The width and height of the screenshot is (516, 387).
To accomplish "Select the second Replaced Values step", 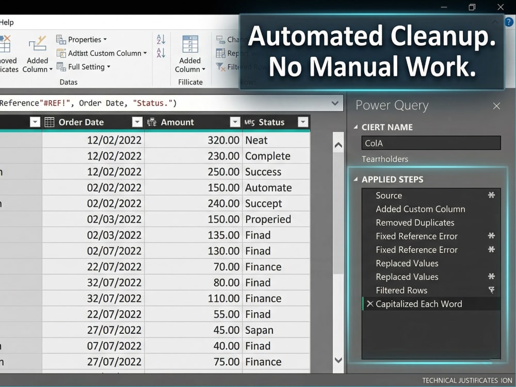I will coord(431,277).
